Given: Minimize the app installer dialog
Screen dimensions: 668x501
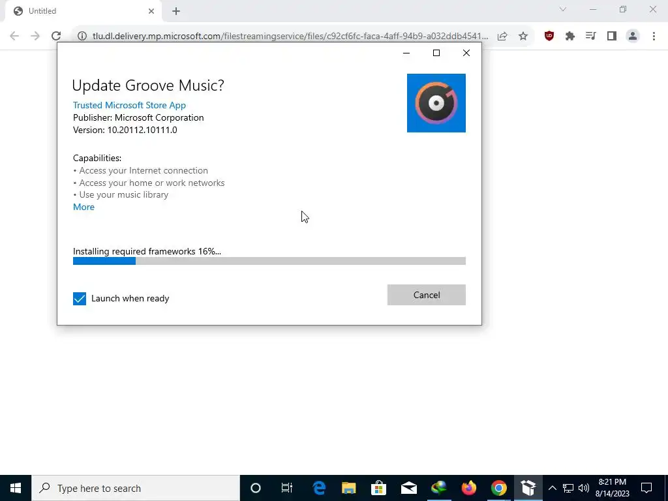Looking at the screenshot, I should tap(406, 53).
